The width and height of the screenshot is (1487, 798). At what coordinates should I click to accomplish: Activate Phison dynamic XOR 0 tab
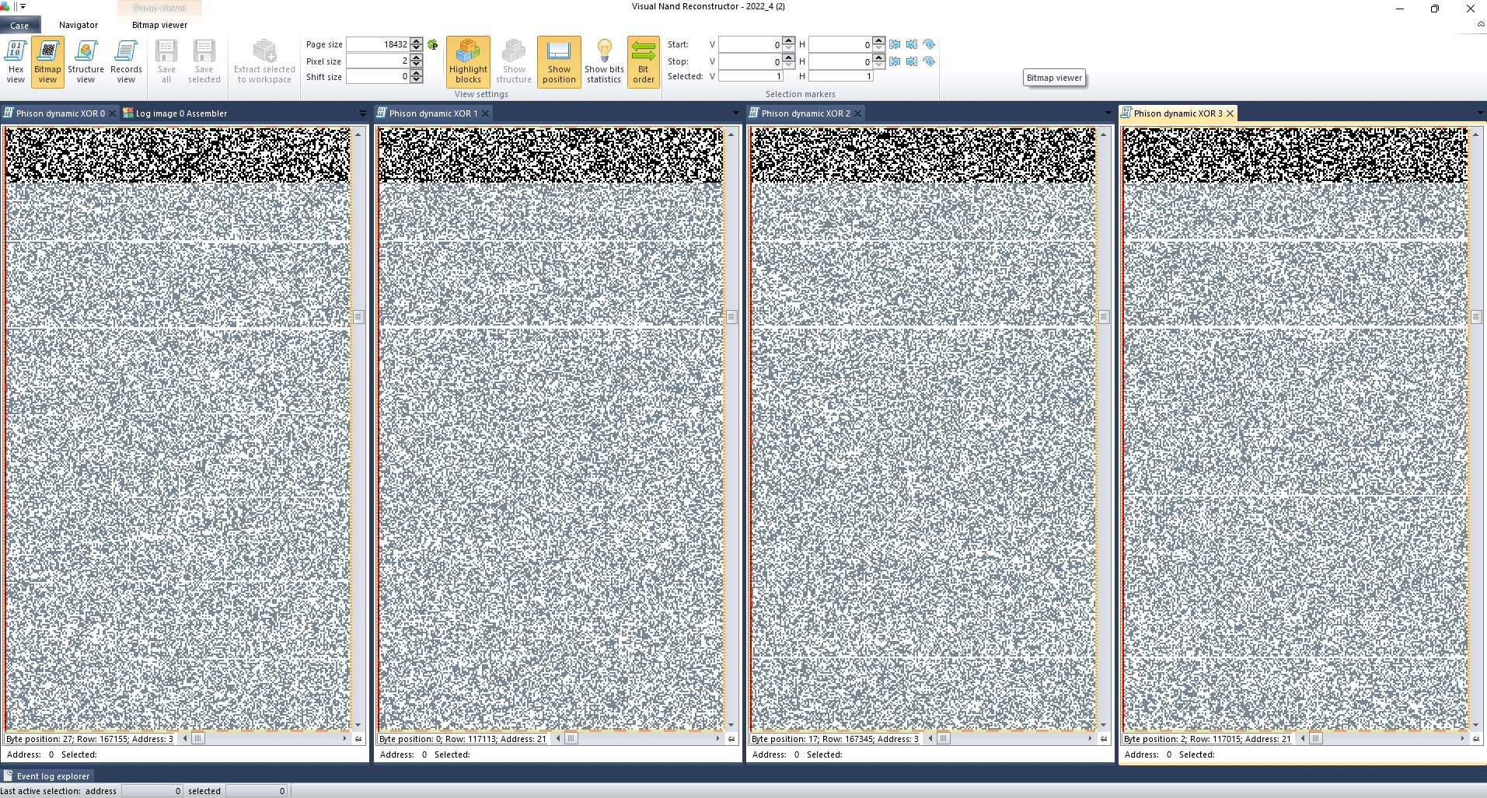(60, 113)
